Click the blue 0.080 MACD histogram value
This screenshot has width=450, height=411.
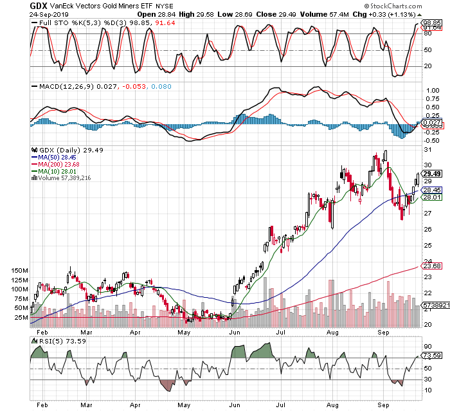161,86
